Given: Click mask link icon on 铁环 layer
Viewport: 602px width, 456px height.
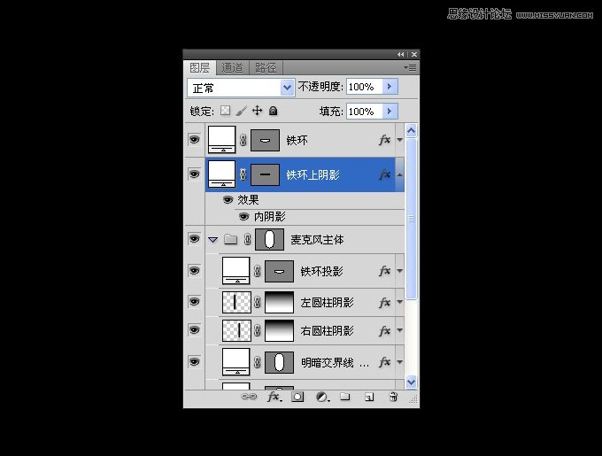Looking at the screenshot, I should [x=243, y=140].
